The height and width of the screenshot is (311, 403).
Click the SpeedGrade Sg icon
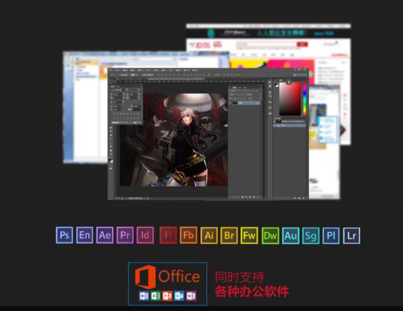pyautogui.click(x=311, y=236)
